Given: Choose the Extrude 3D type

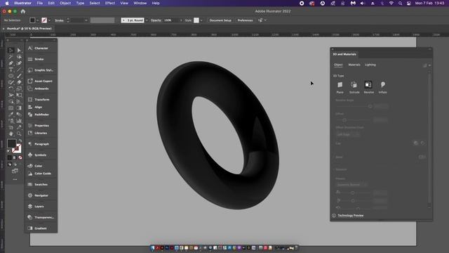Looking at the screenshot, I should 354,87.
